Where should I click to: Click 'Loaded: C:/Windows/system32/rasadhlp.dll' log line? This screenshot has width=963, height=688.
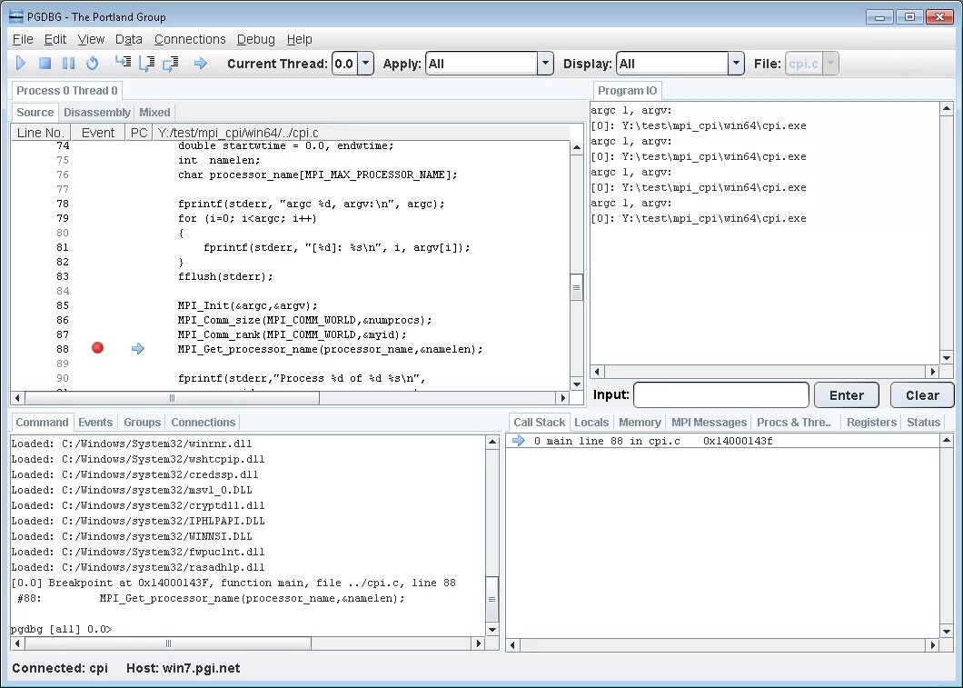[x=138, y=567]
